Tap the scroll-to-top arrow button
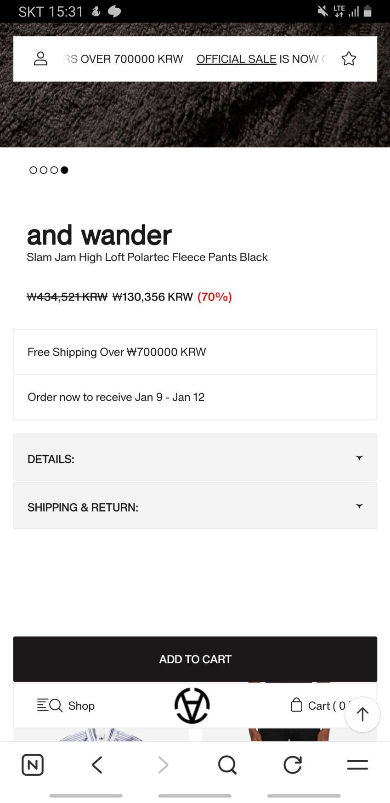390x803 pixels. tap(362, 714)
